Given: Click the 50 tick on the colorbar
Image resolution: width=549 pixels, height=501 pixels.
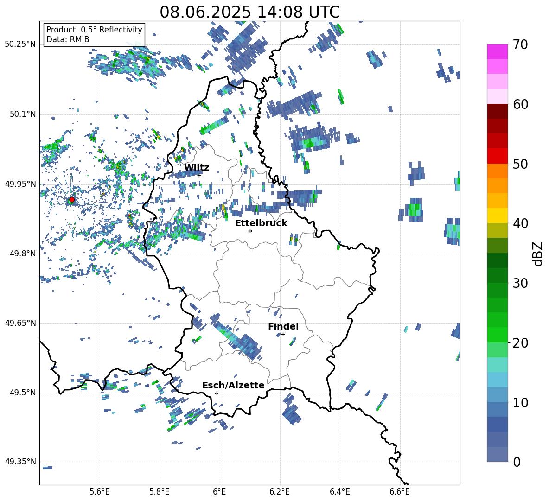Looking at the screenshot, I should pos(520,164).
